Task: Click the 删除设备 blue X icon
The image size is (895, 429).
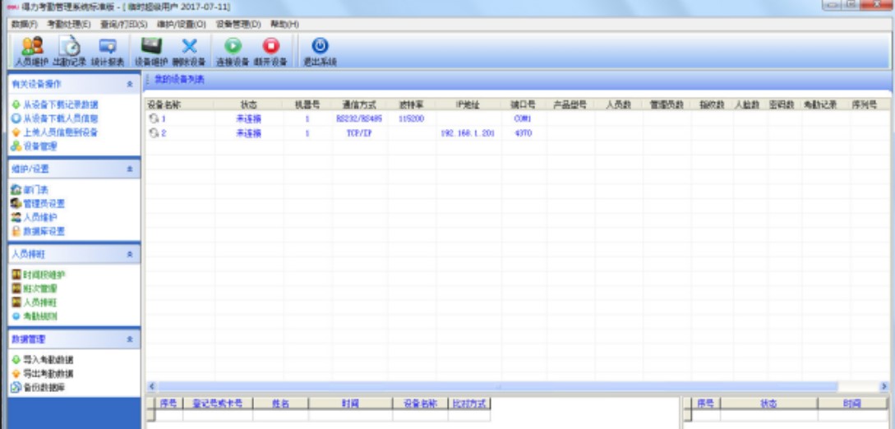Action: [x=189, y=49]
